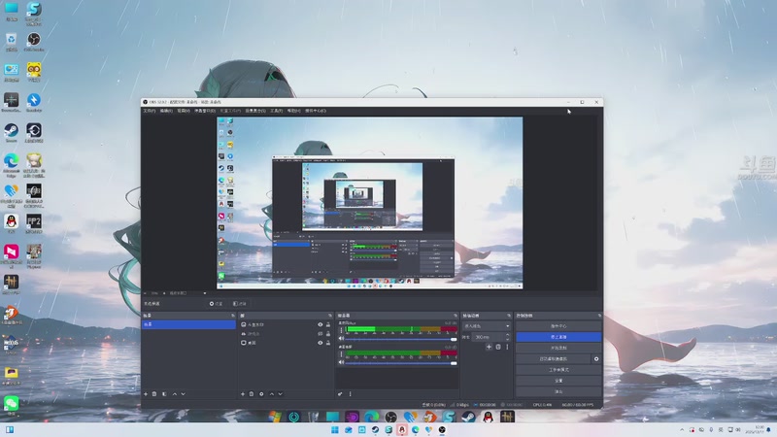Open the Help menu in OBS

pyautogui.click(x=294, y=111)
